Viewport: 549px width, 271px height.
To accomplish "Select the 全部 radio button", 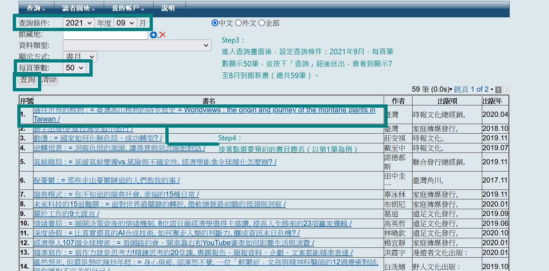I will coord(262,23).
